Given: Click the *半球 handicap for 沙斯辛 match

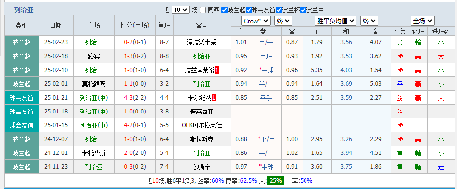Looking at the screenshot, I should [x=266, y=167].
